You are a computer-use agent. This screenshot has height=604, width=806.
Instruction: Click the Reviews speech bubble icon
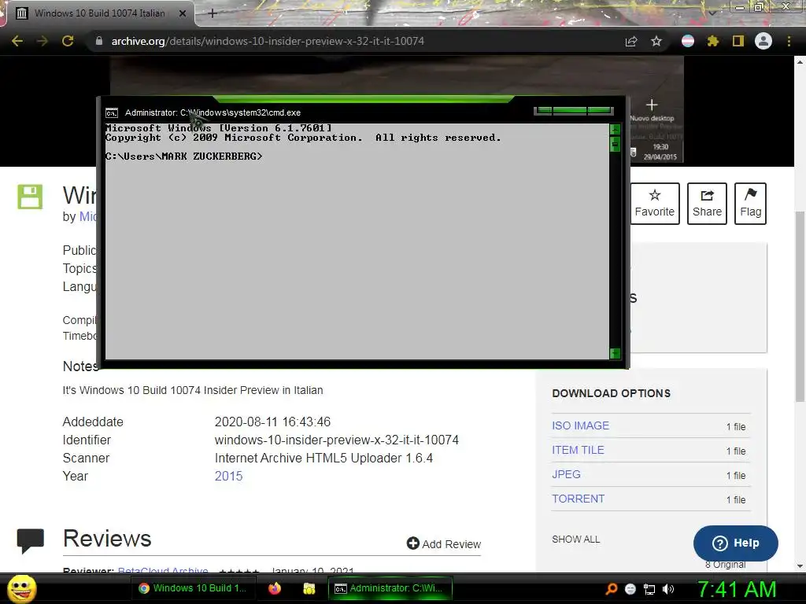(31, 541)
